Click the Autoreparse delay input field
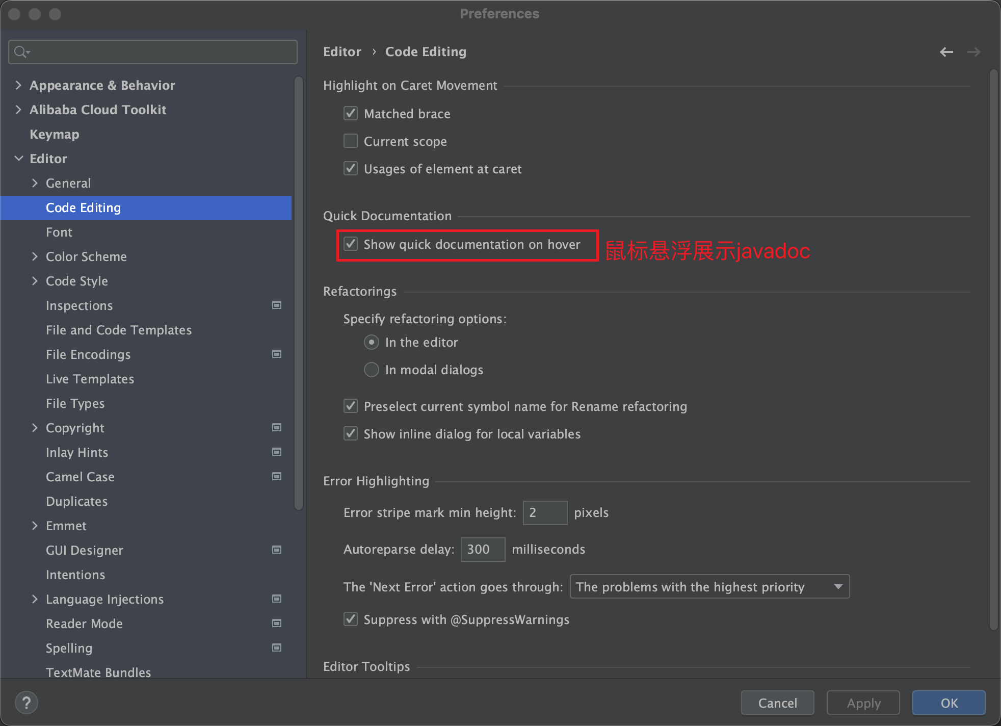Viewport: 1001px width, 726px height. (482, 549)
